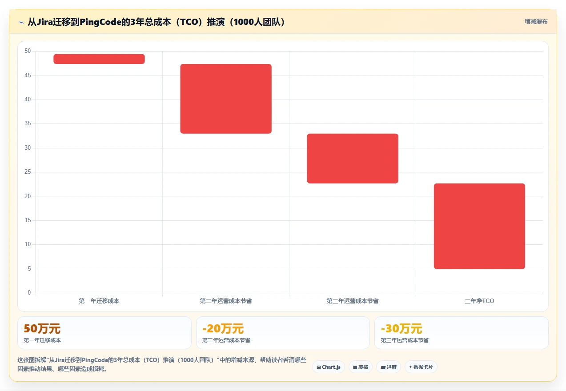Image resolution: width=566 pixels, height=391 pixels.
Task: Click the 数据卡片 tag chip
Action: (x=421, y=367)
